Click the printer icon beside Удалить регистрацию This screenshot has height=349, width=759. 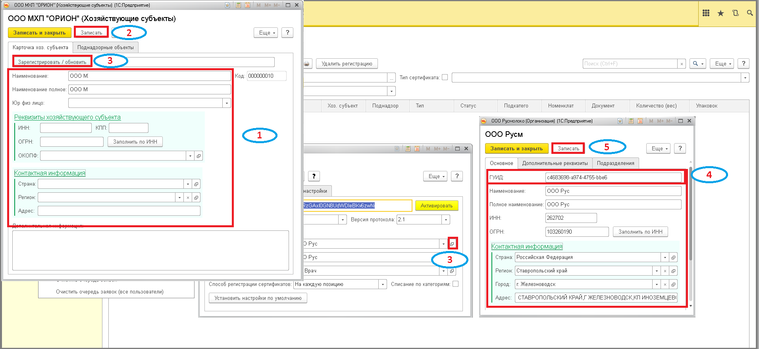pos(307,64)
